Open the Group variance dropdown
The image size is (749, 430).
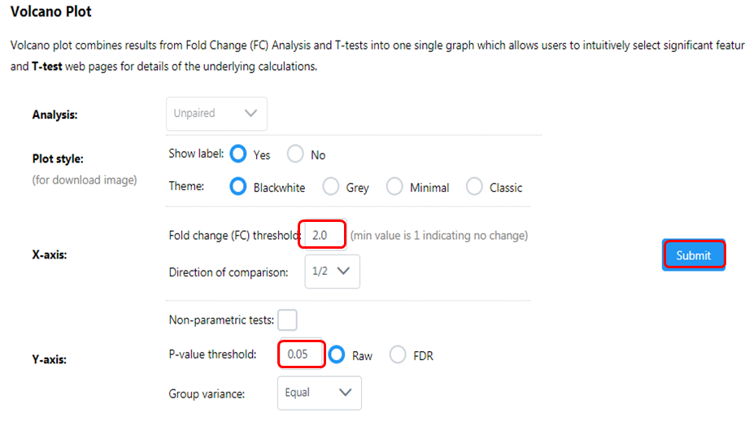319,393
